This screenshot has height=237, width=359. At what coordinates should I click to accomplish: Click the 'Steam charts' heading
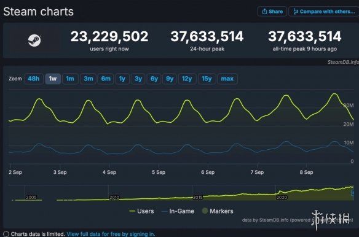39,12
